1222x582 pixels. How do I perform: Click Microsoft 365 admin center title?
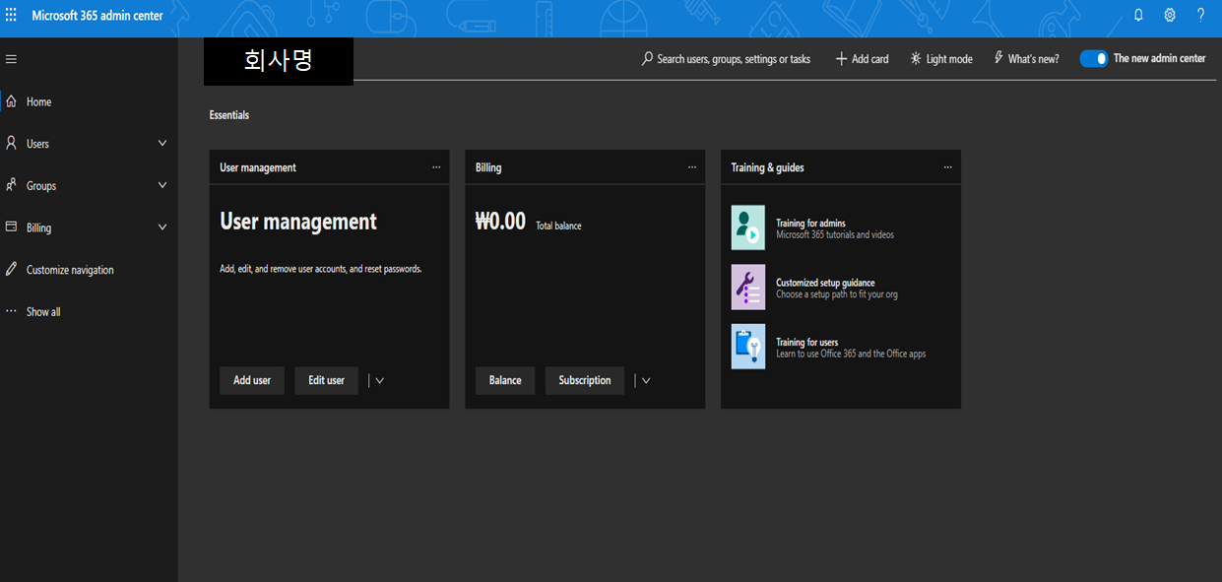click(97, 16)
